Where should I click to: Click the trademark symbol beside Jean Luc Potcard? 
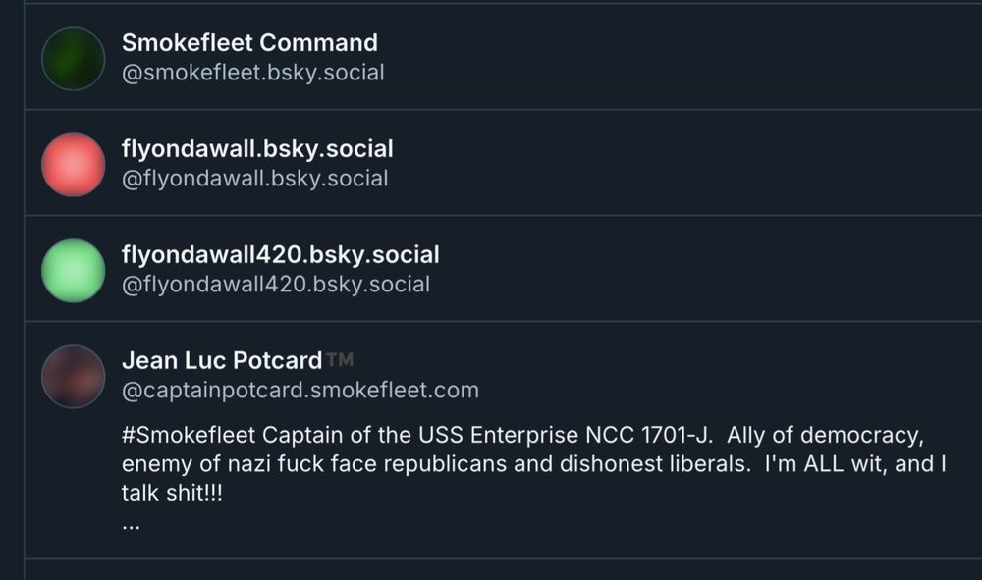340,359
